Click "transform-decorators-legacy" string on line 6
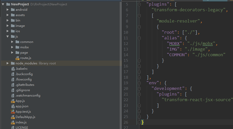The image size is (233, 129). point(188,10)
